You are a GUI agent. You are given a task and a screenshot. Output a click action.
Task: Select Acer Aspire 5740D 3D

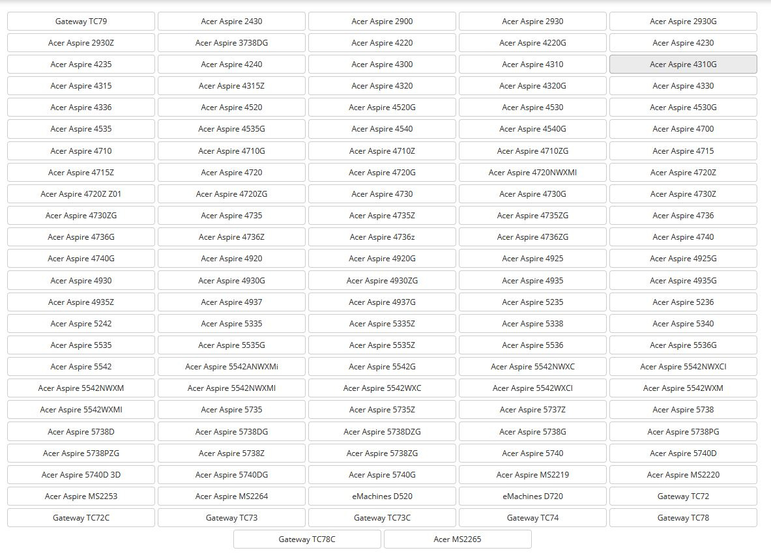81,475
